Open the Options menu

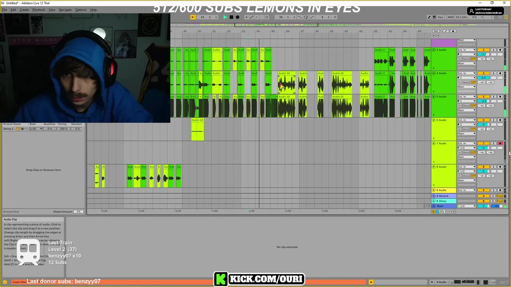tap(81, 10)
